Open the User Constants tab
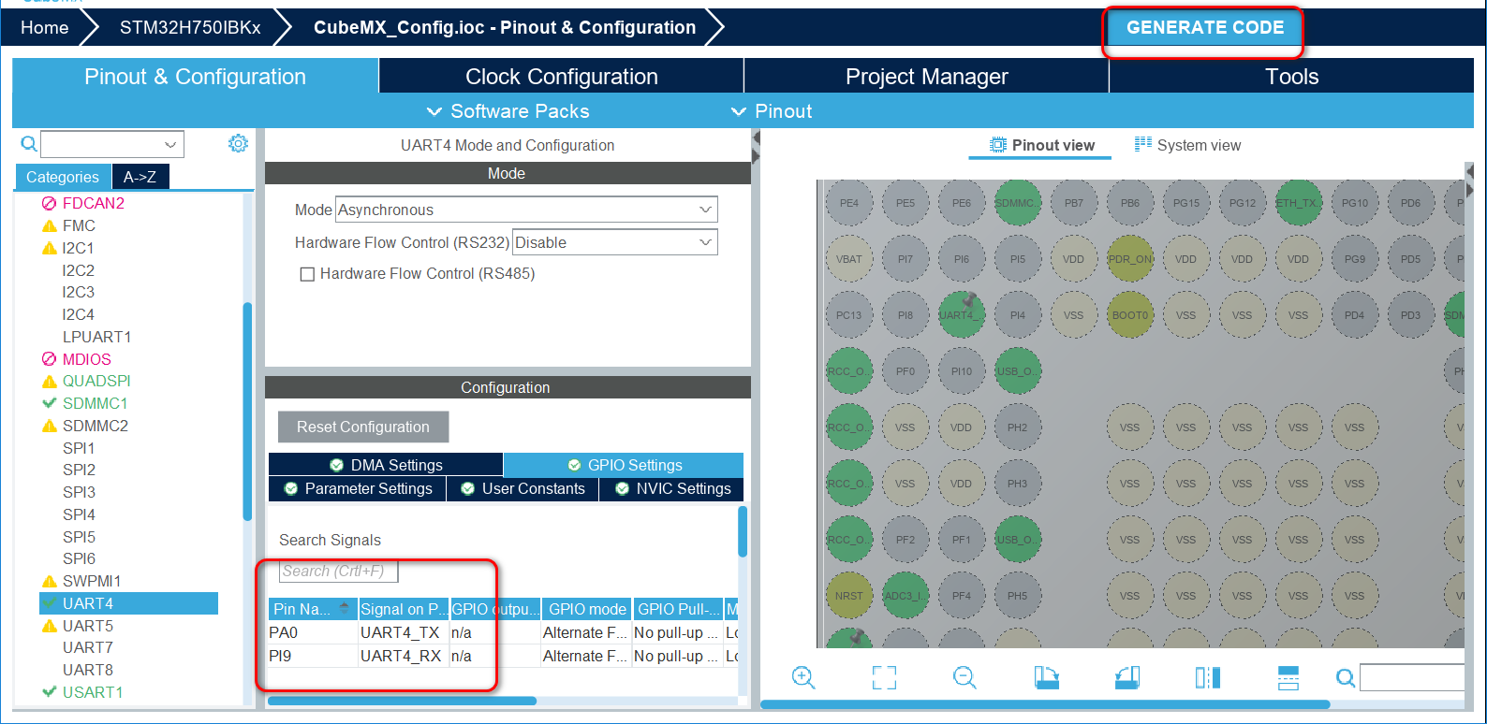This screenshot has width=1487, height=724. [523, 488]
